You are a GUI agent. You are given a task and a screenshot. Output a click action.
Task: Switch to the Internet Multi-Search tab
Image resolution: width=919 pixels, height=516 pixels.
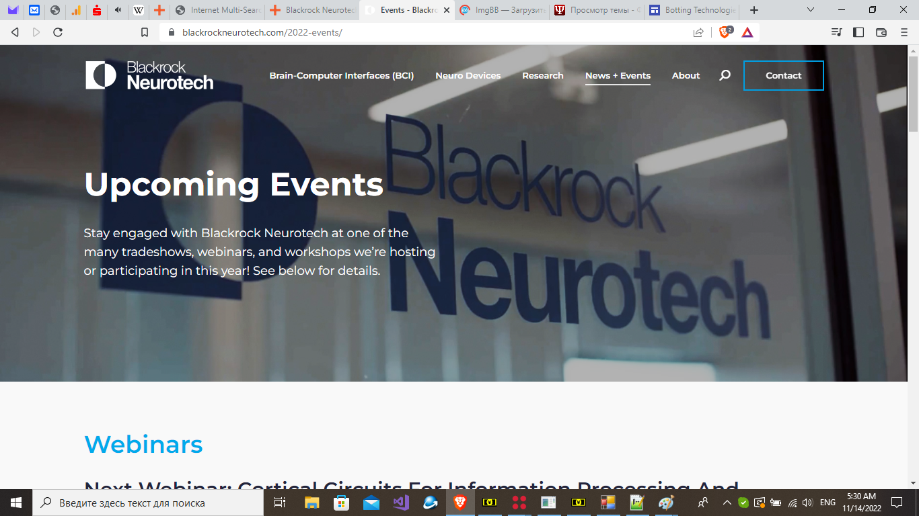[x=217, y=10]
